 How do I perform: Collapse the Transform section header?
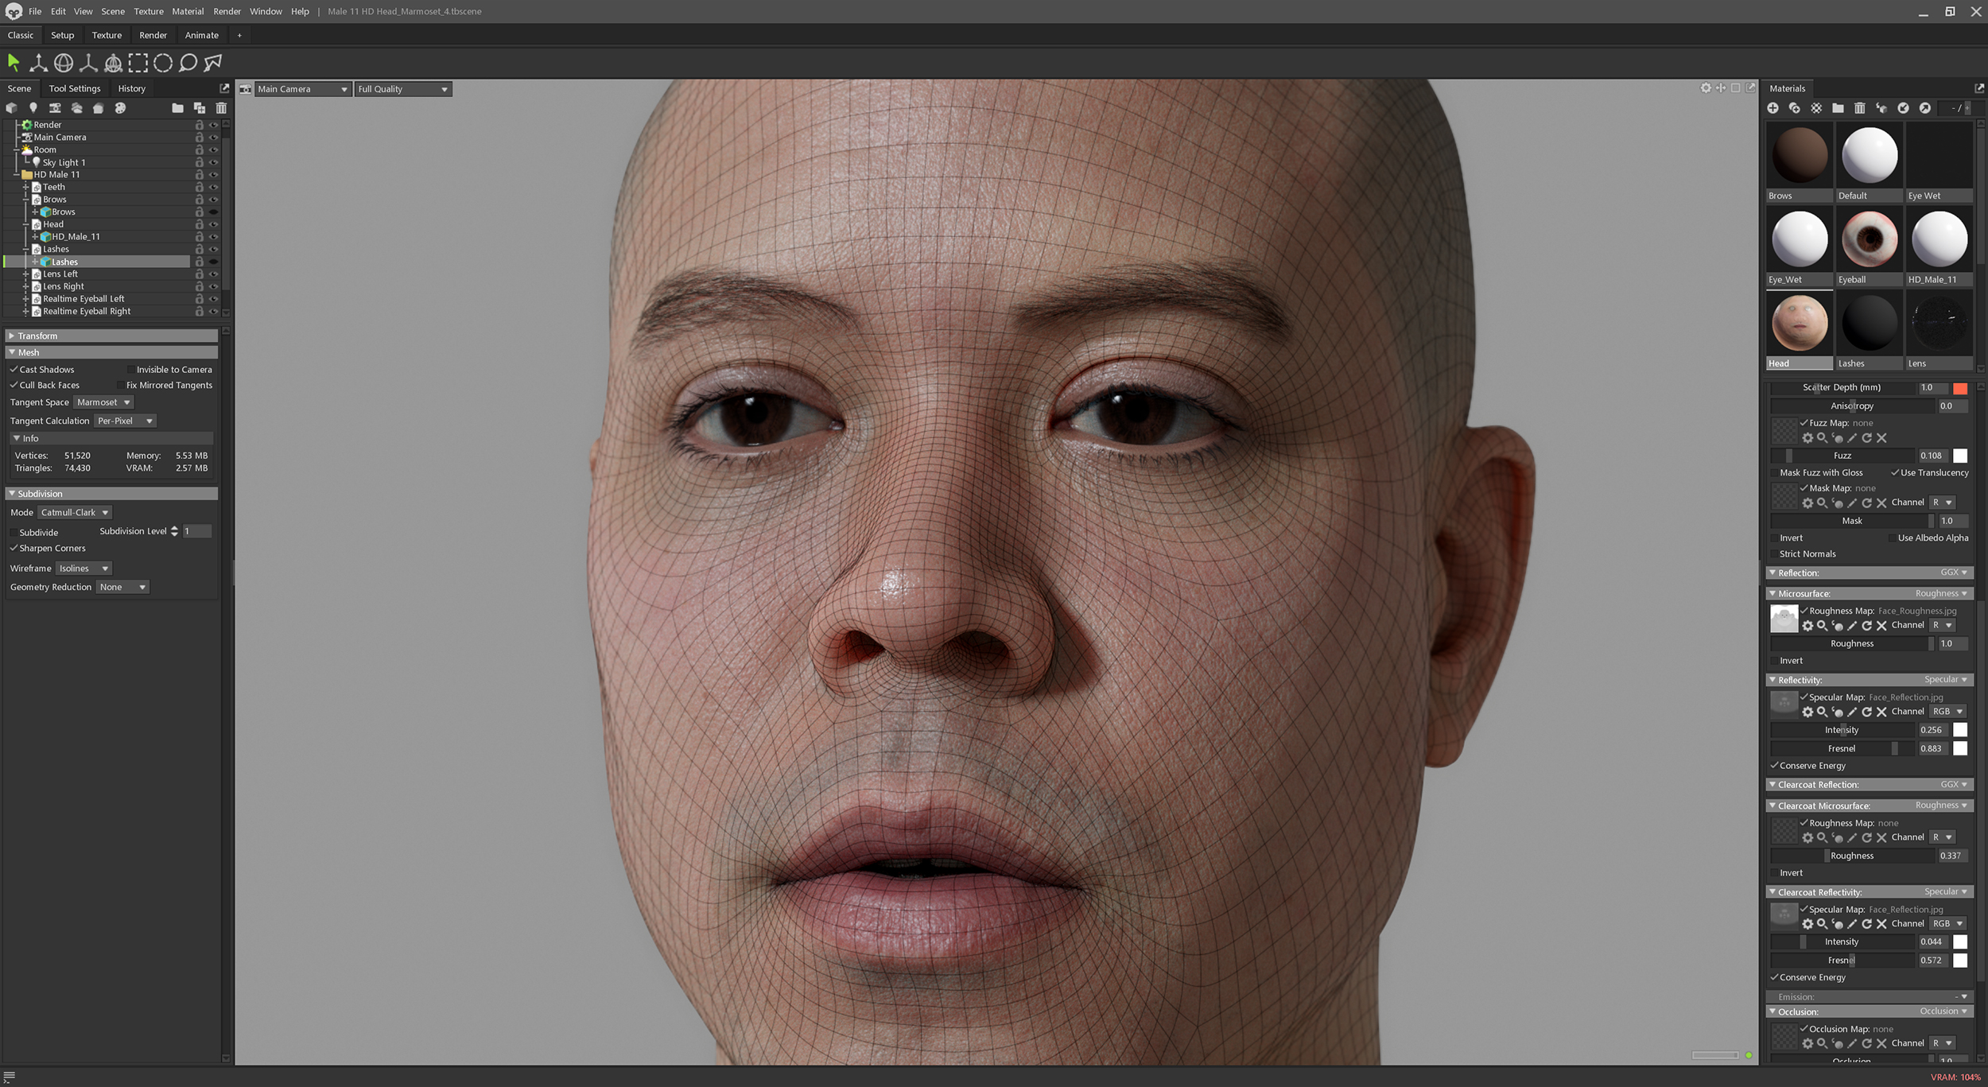coord(36,335)
